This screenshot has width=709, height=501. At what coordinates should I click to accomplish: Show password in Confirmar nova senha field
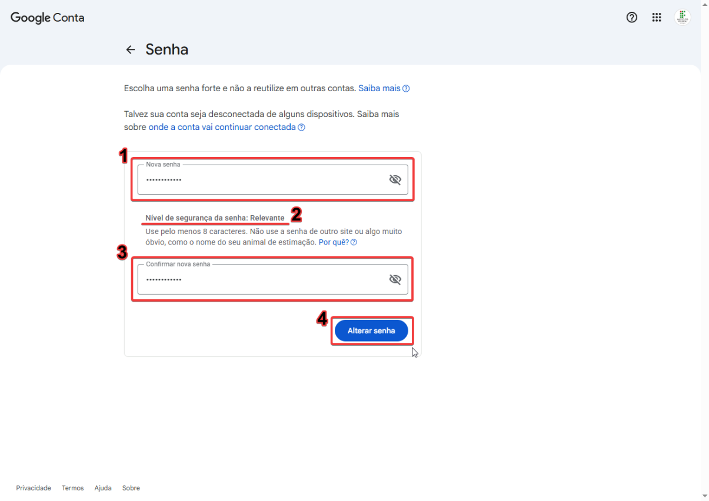[x=395, y=279]
